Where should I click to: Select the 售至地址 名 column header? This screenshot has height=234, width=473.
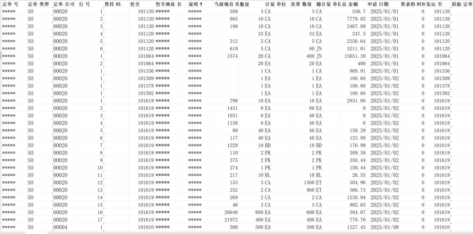pyautogui.click(x=169, y=4)
